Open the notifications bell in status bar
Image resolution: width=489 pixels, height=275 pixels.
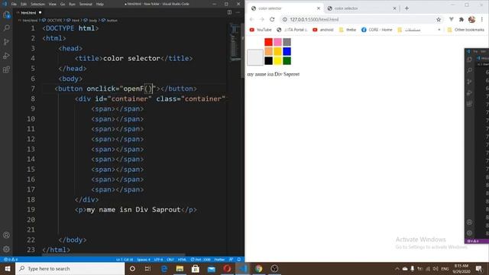(239, 260)
